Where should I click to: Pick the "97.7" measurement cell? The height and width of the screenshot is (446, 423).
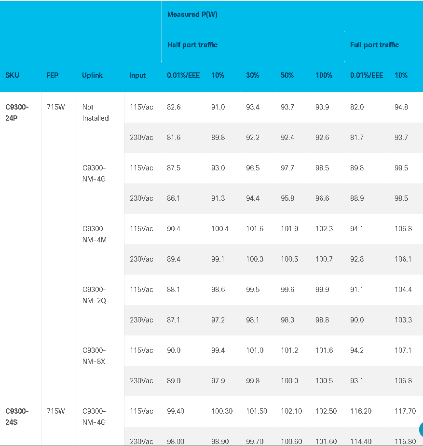pyautogui.click(x=287, y=168)
